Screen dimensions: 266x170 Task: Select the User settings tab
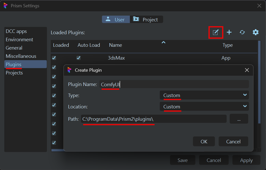[116, 19]
